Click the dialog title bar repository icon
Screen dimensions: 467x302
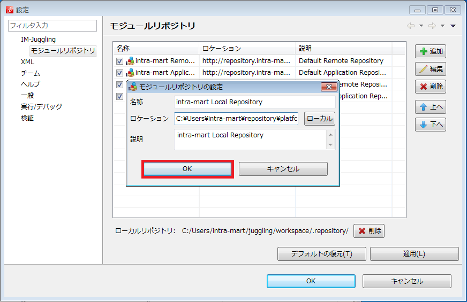click(132, 87)
